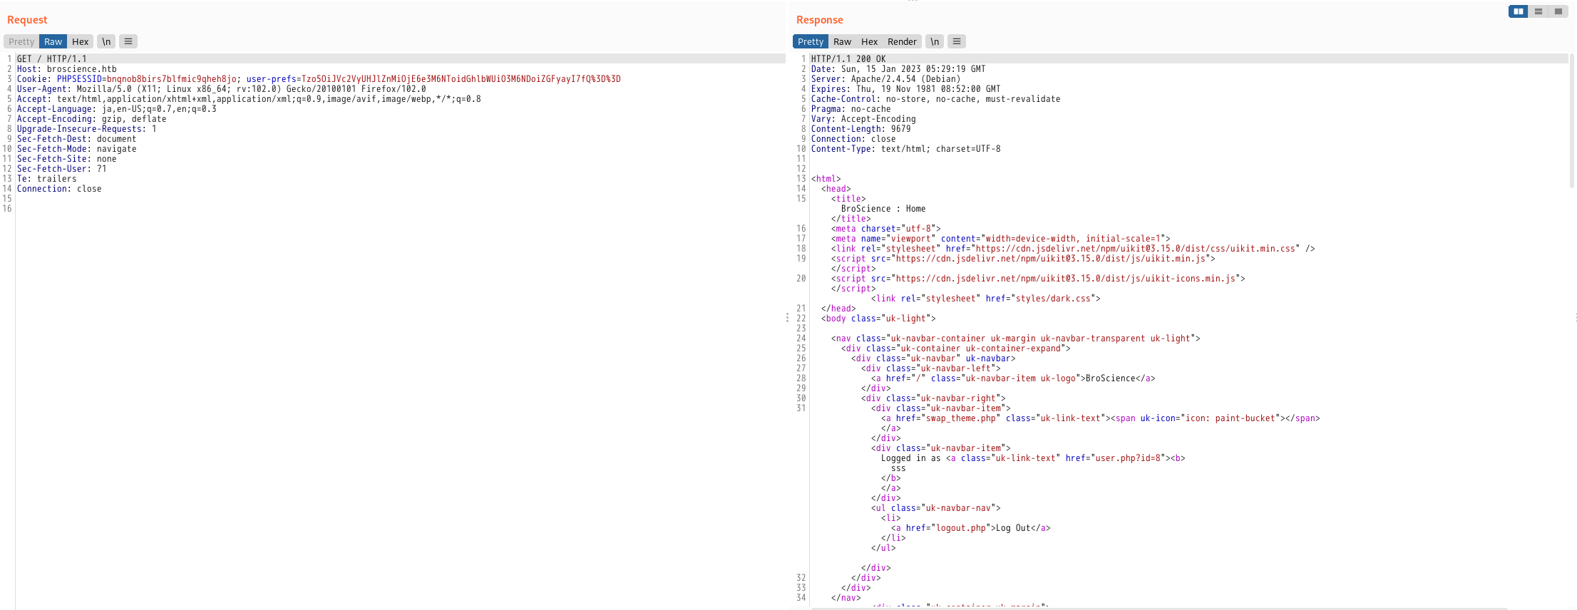1577x610 pixels.
Task: Click 'HTTP/1.1 200 OK' status line
Action: (848, 59)
